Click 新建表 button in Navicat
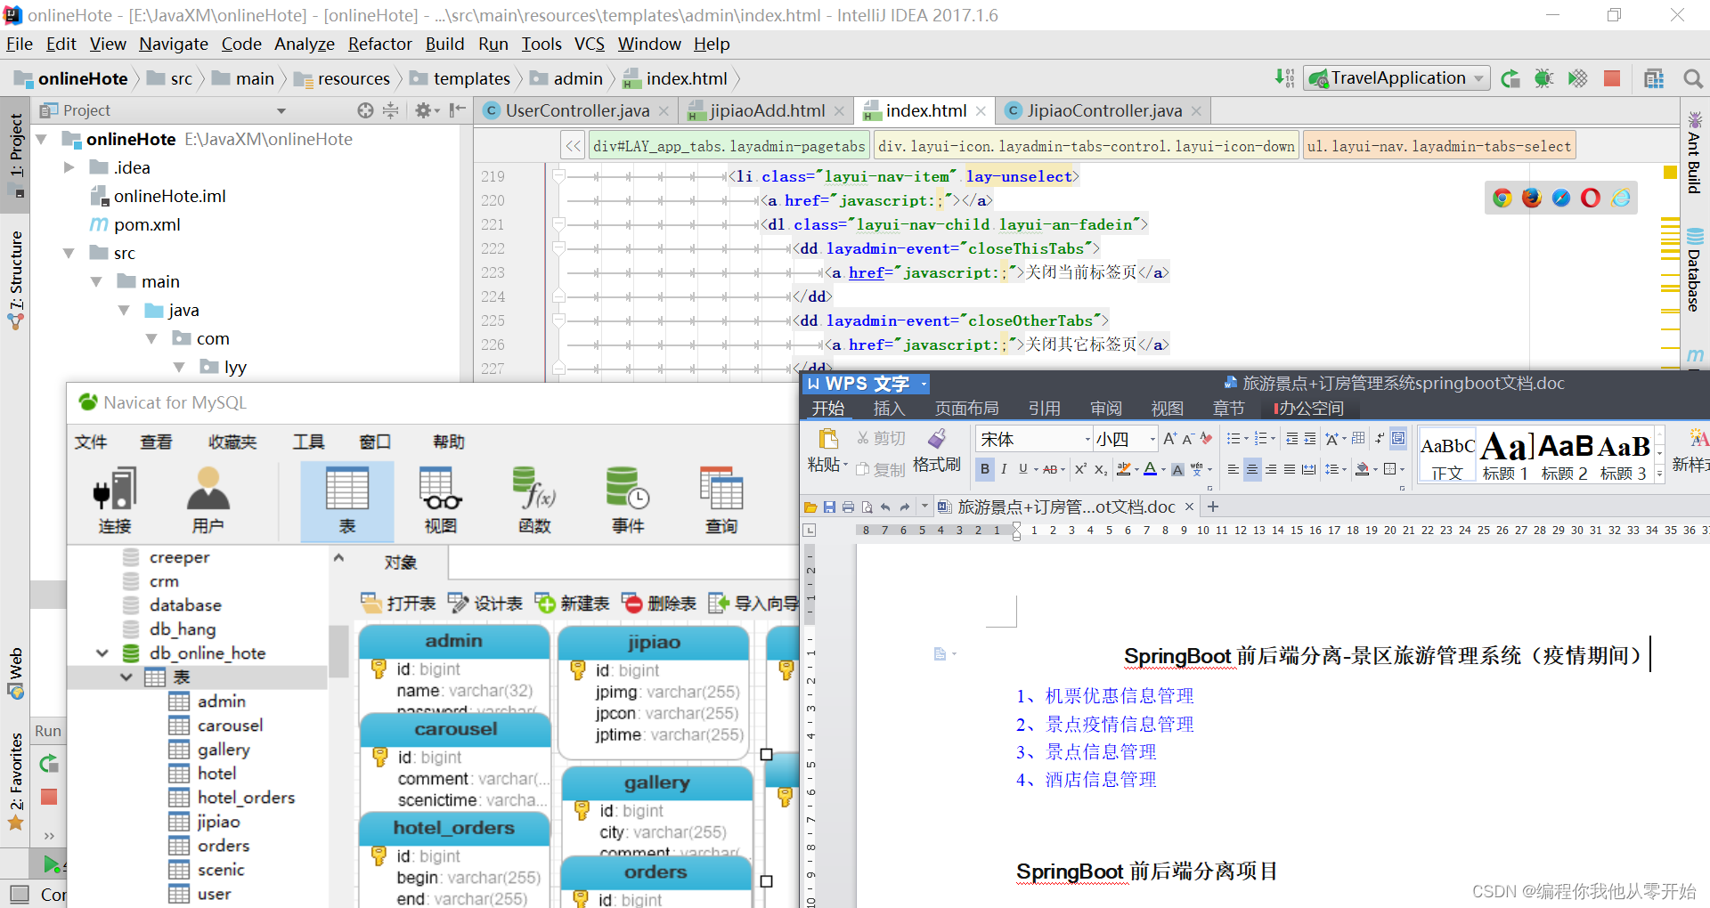Screen dimensions: 1710x908 click(x=572, y=604)
